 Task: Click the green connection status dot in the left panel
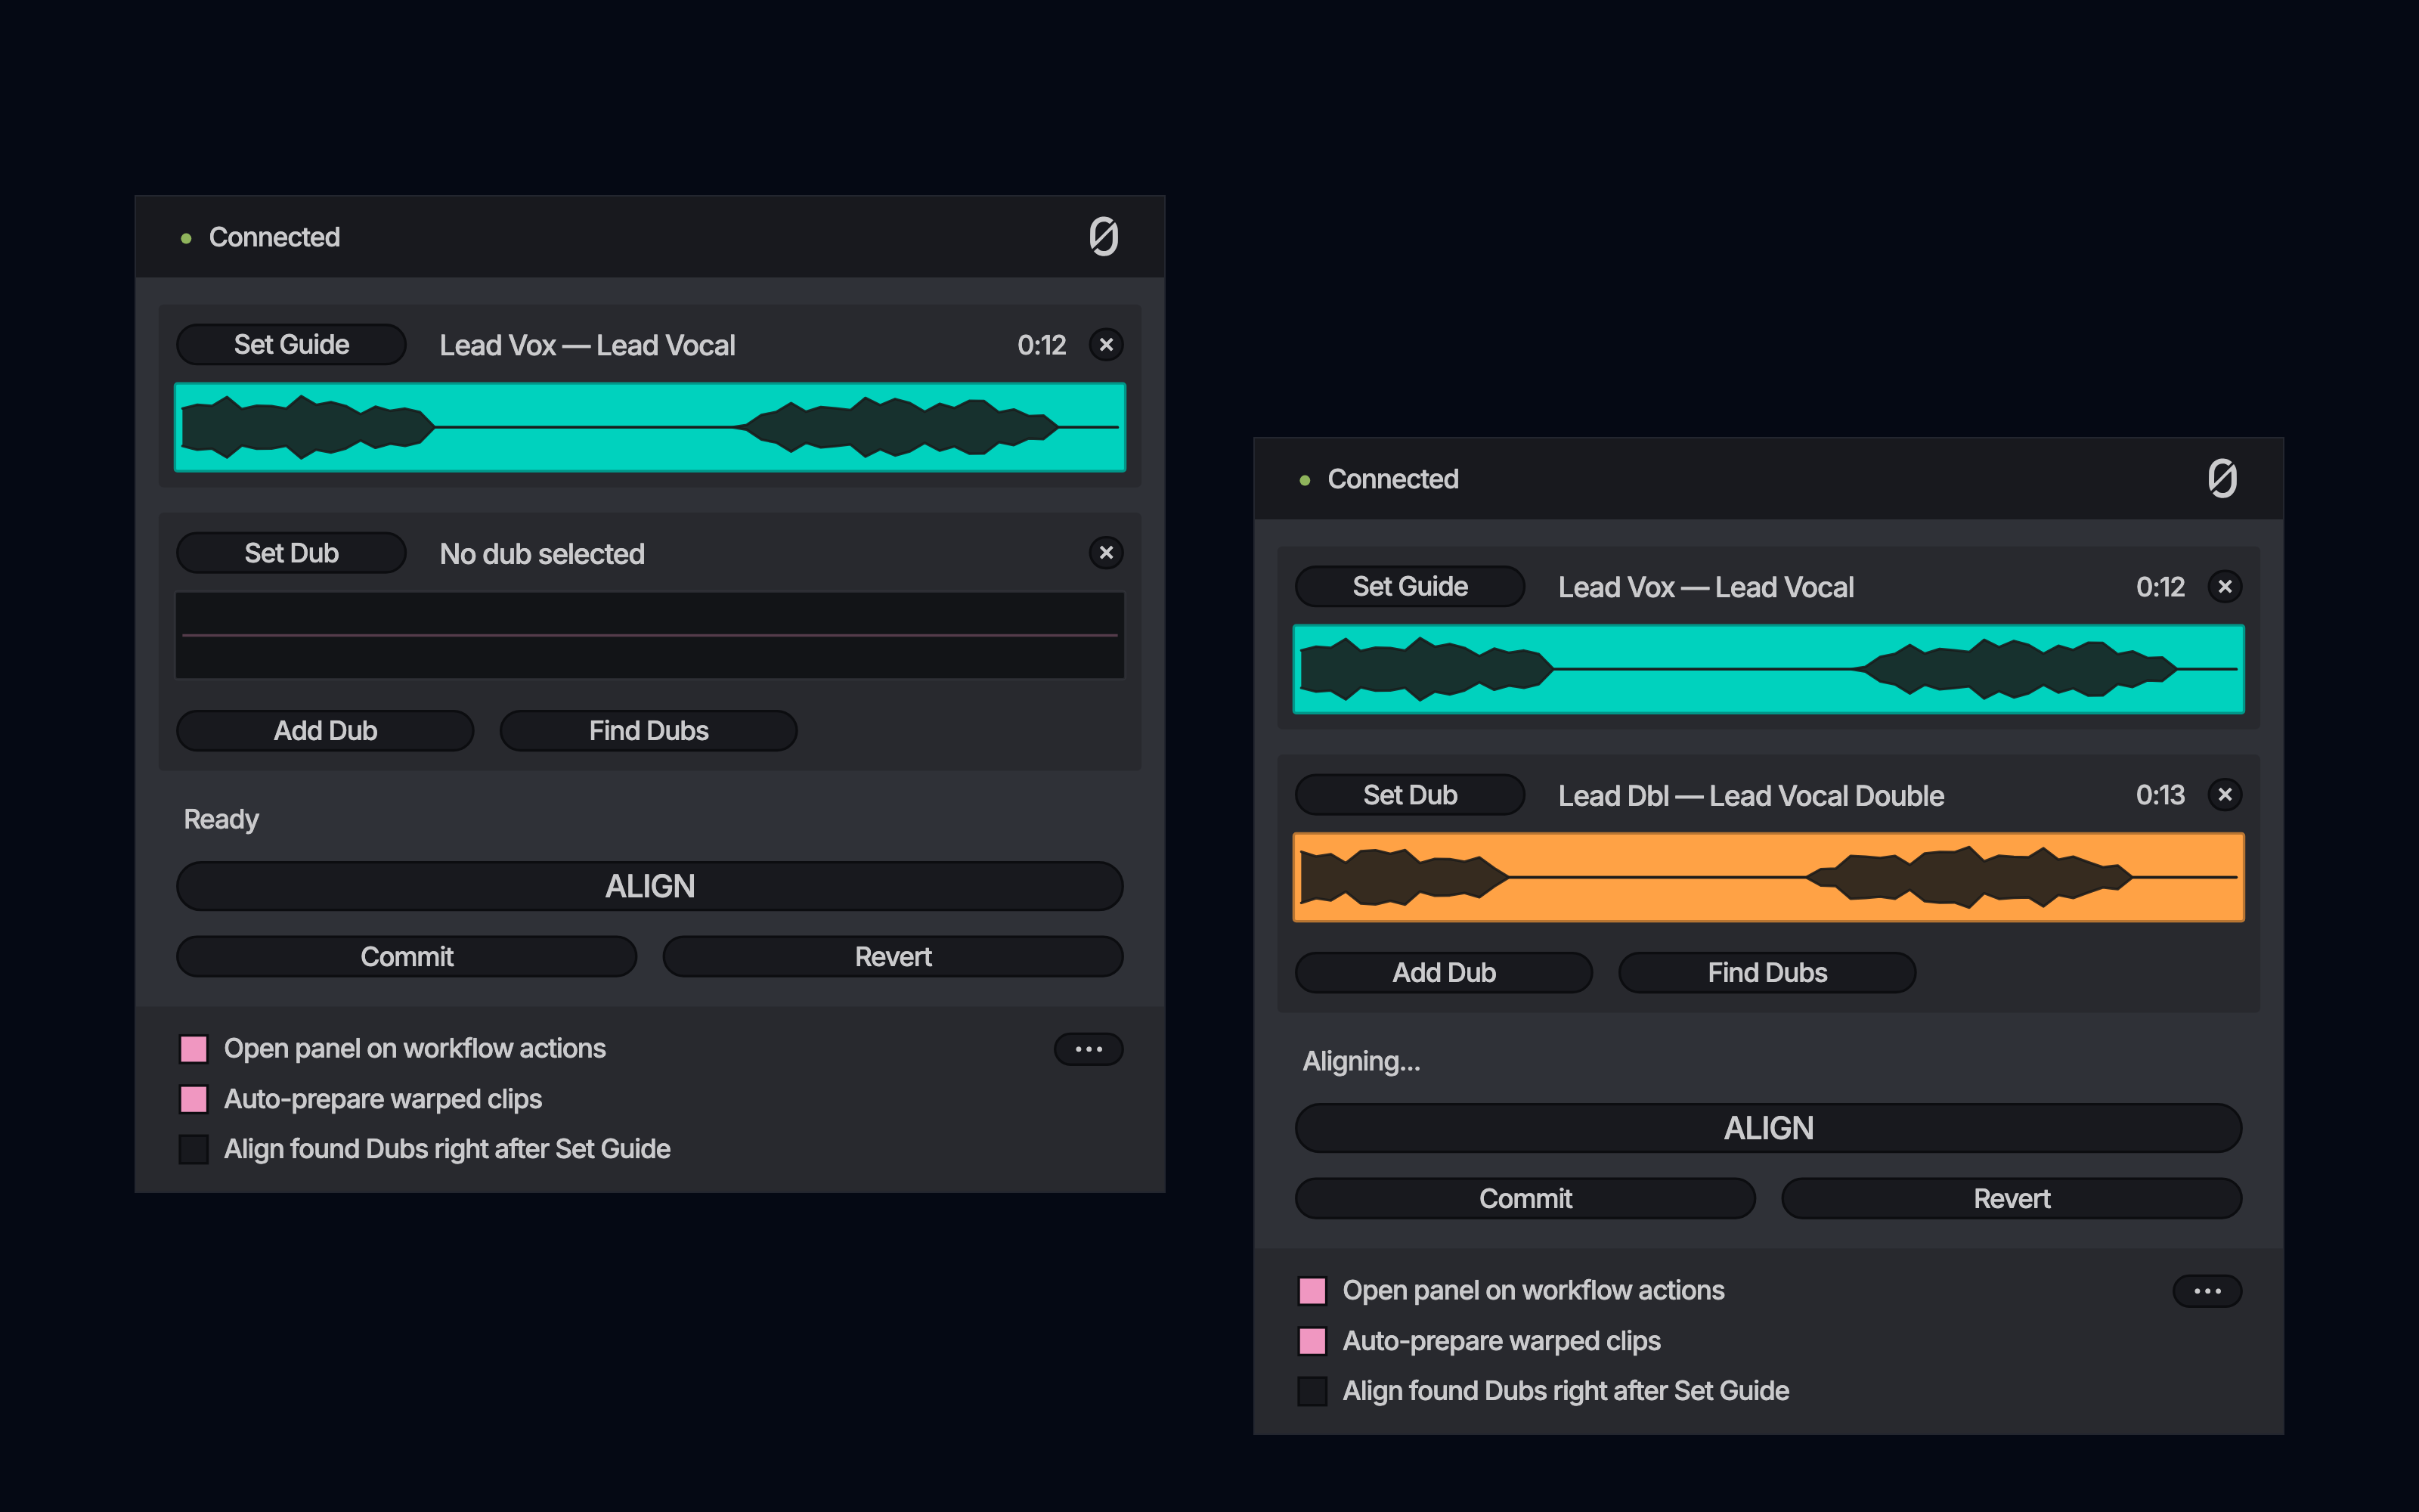click(x=186, y=238)
